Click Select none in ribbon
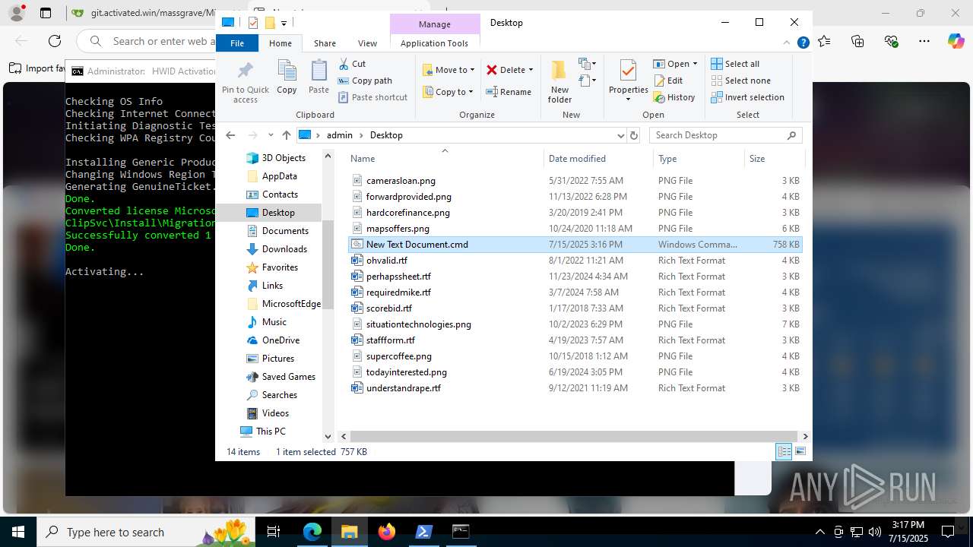 740,81
